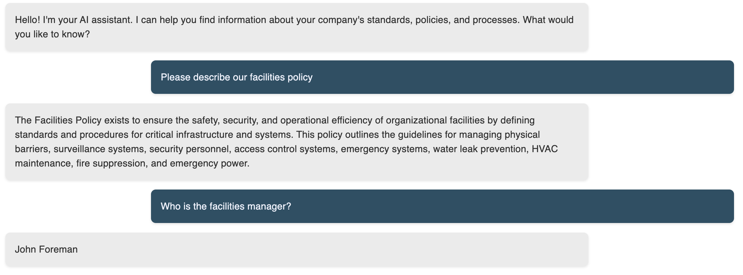The height and width of the screenshot is (275, 743).
Task: Click 'you like to know?' text line
Action: point(52,34)
